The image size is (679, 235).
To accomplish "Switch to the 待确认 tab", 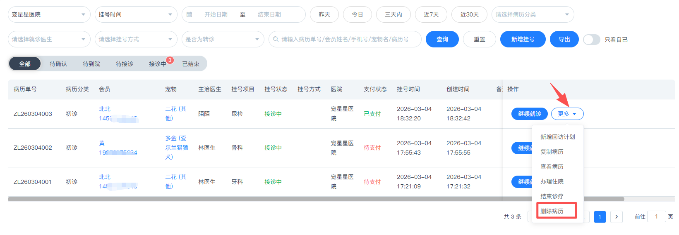I will tap(58, 64).
